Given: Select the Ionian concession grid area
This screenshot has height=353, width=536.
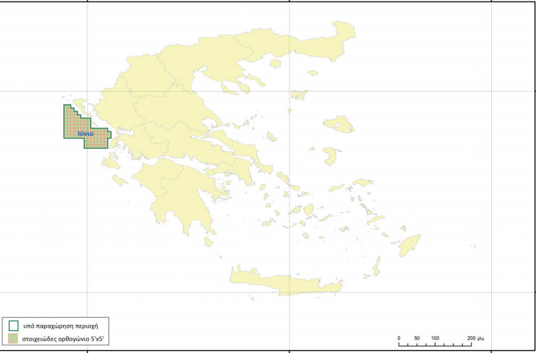Looking at the screenshot, I should [76, 123].
